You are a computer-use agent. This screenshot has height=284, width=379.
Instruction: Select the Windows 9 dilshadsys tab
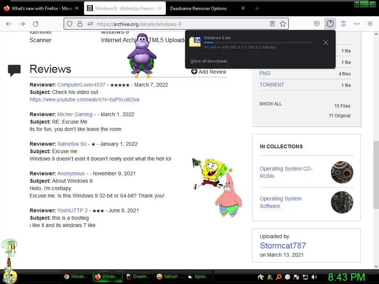(125, 9)
